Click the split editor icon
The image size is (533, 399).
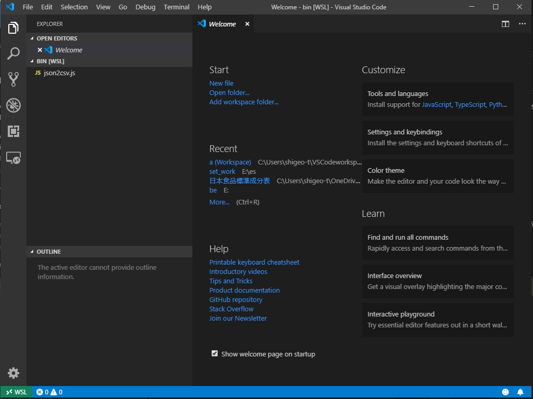pyautogui.click(x=505, y=24)
